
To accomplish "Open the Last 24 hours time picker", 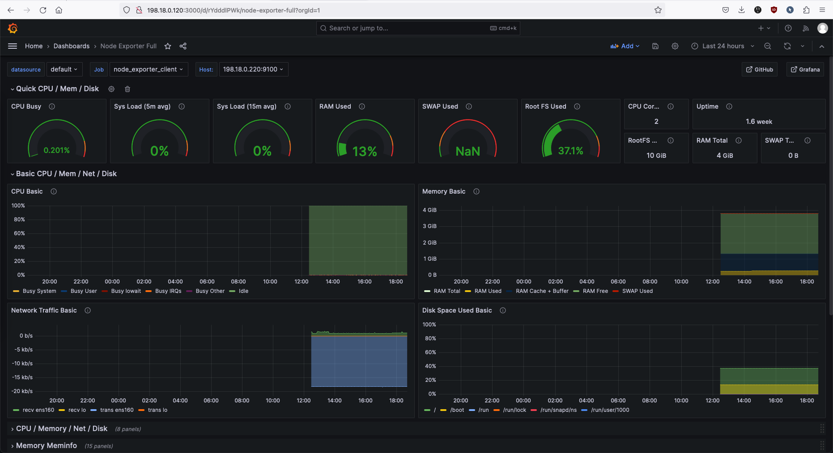I will 723,46.
